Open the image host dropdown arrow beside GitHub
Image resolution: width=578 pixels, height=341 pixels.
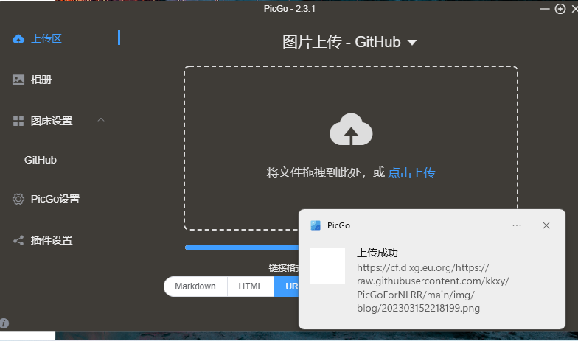tap(412, 43)
